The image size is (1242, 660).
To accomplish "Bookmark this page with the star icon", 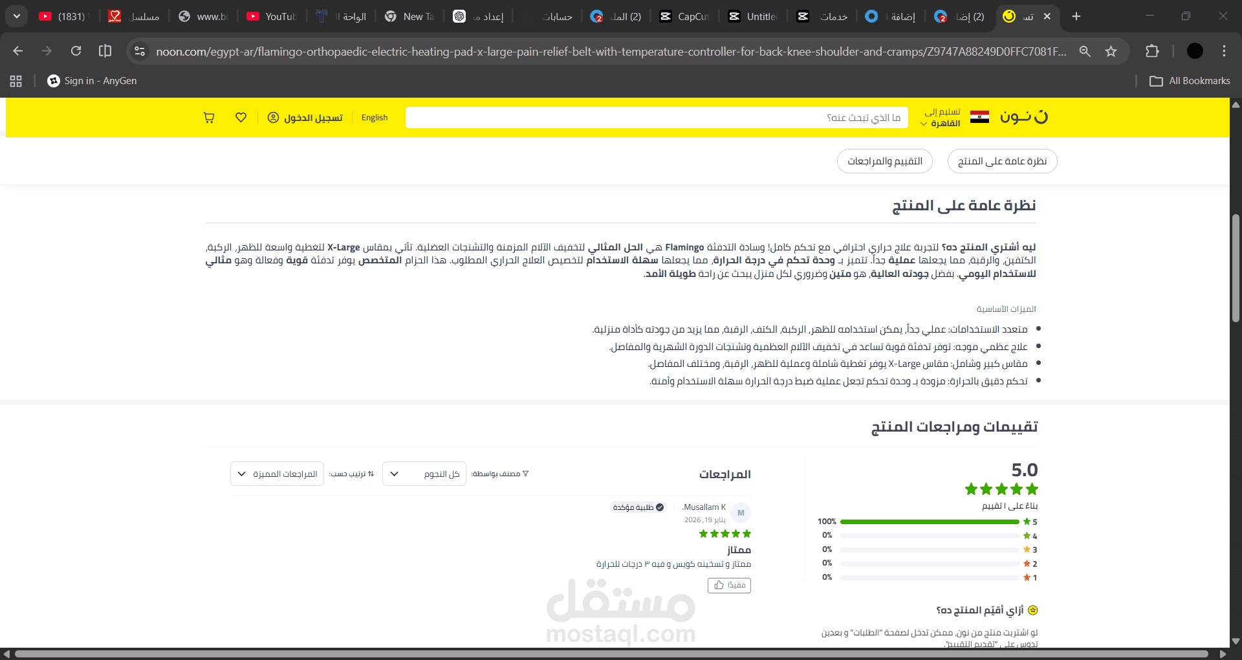I will pyautogui.click(x=1111, y=51).
